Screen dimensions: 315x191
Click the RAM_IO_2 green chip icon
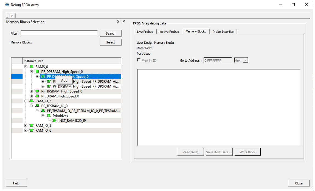[32, 101]
